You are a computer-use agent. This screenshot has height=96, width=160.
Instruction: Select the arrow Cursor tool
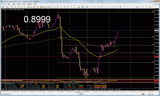tap(121, 7)
